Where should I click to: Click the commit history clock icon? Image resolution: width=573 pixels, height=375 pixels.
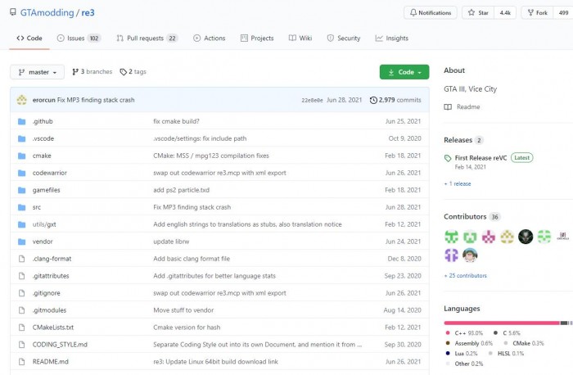click(x=374, y=100)
